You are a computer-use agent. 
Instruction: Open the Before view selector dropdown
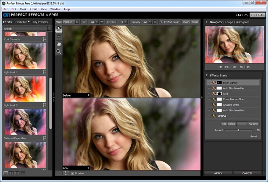76,95
